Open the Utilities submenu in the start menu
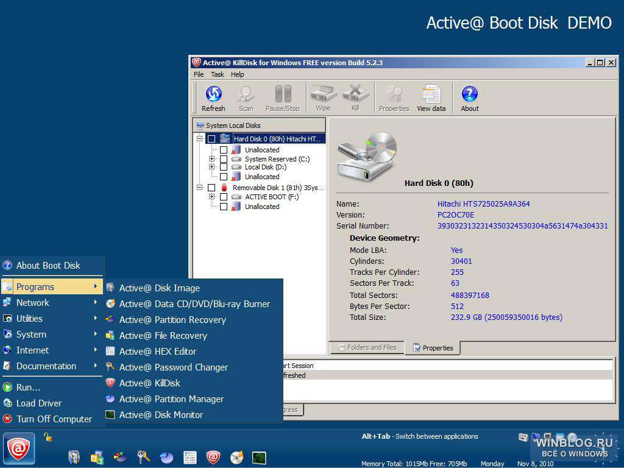 [52, 318]
